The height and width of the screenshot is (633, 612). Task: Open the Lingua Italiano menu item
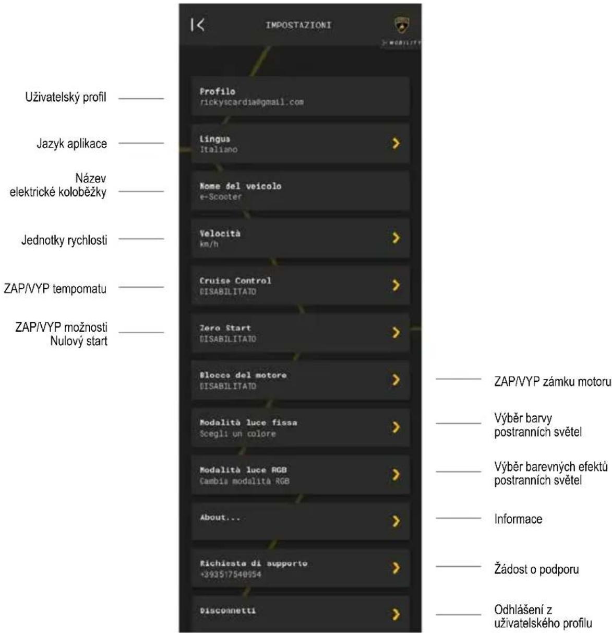tap(300, 144)
